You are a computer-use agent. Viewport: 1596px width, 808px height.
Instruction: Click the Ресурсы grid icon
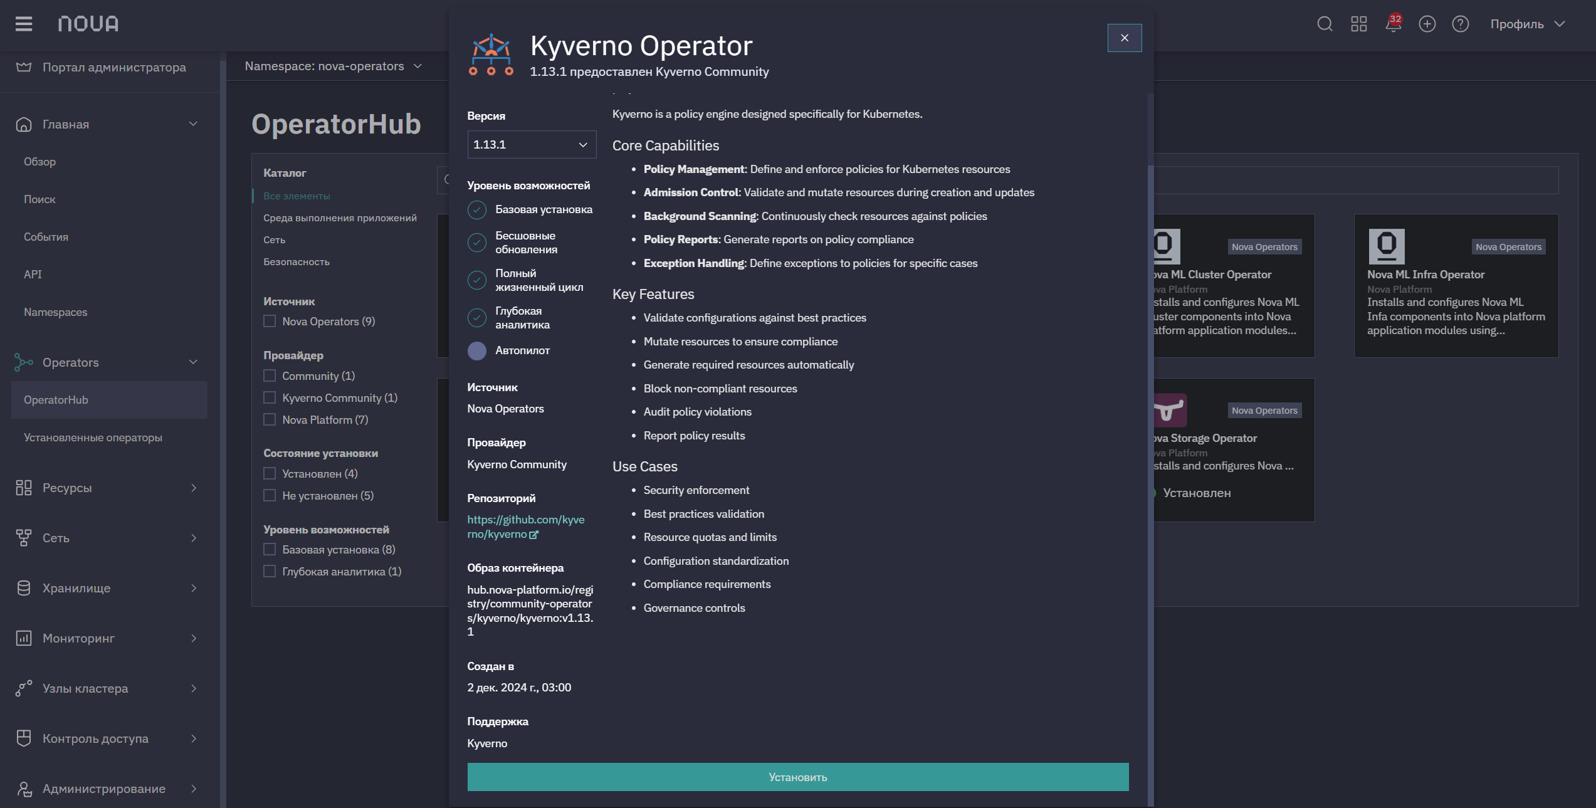click(24, 488)
